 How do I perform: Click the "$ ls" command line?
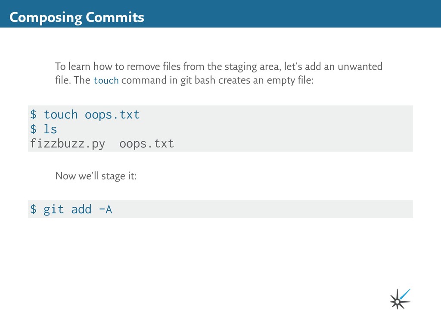(x=43, y=129)
